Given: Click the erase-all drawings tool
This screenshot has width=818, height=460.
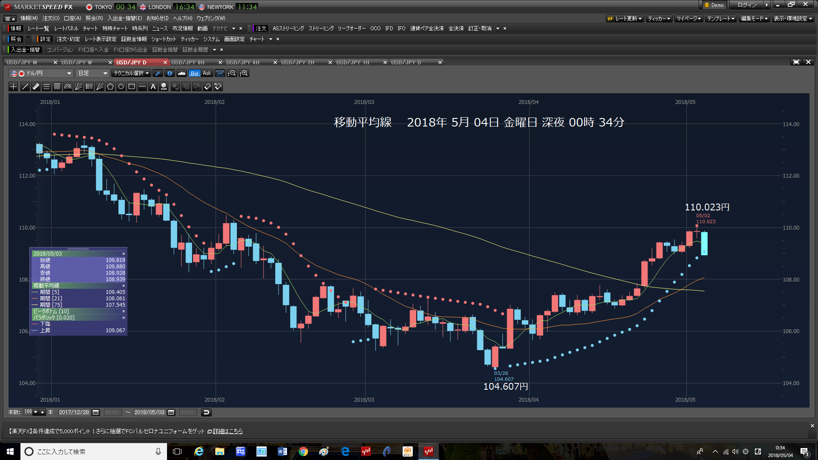Looking at the screenshot, I should [218, 87].
